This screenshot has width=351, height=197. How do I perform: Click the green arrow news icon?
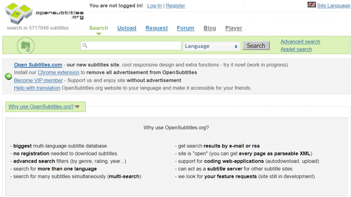pyautogui.click(x=9, y=76)
